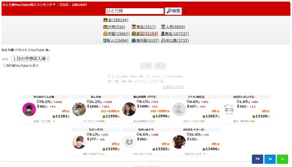Open the NATER ナターの… channel title
This screenshot has height=167, width=292.
coord(195,130)
